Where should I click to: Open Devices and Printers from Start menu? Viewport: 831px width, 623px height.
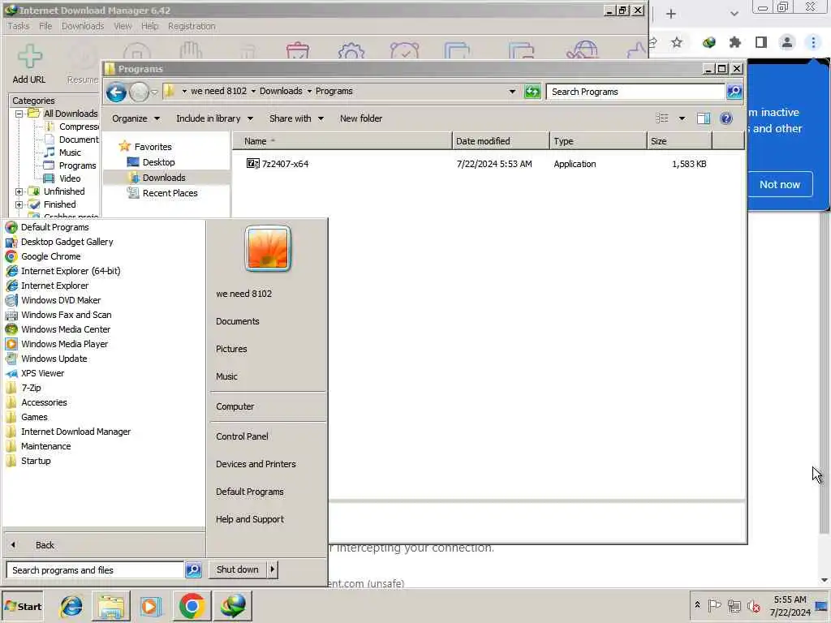click(256, 464)
